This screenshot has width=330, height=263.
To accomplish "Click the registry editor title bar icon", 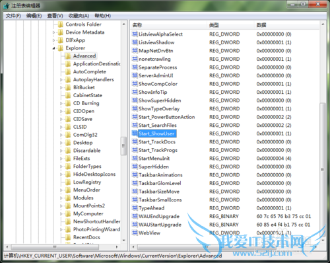I will [6, 6].
